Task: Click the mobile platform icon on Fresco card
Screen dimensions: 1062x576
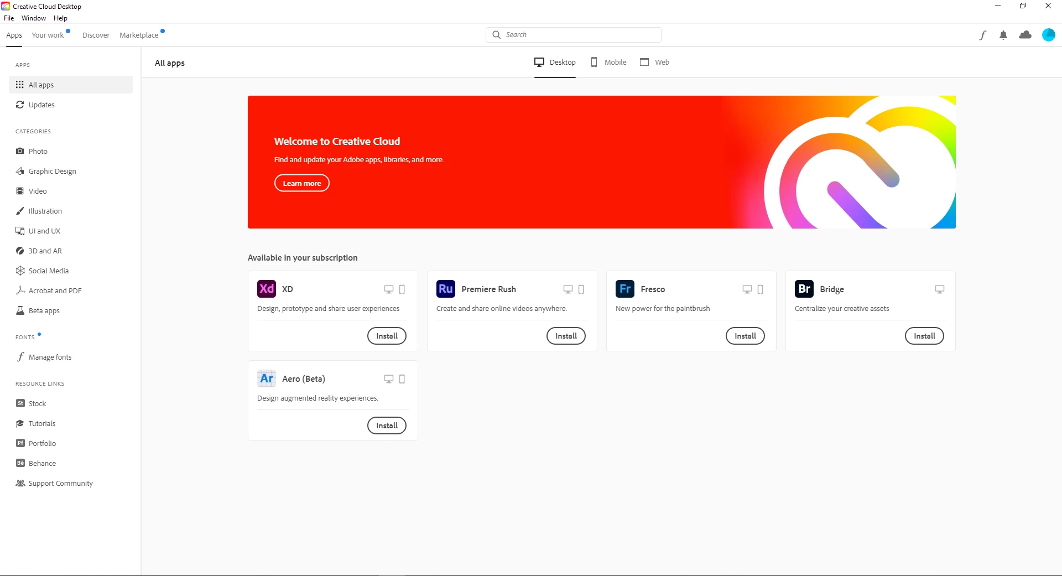Action: [x=761, y=289]
